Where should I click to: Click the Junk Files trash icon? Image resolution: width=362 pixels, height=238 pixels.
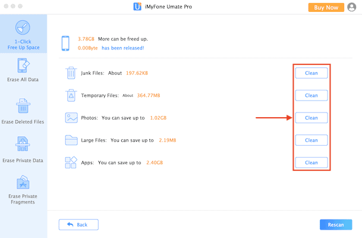click(x=71, y=73)
